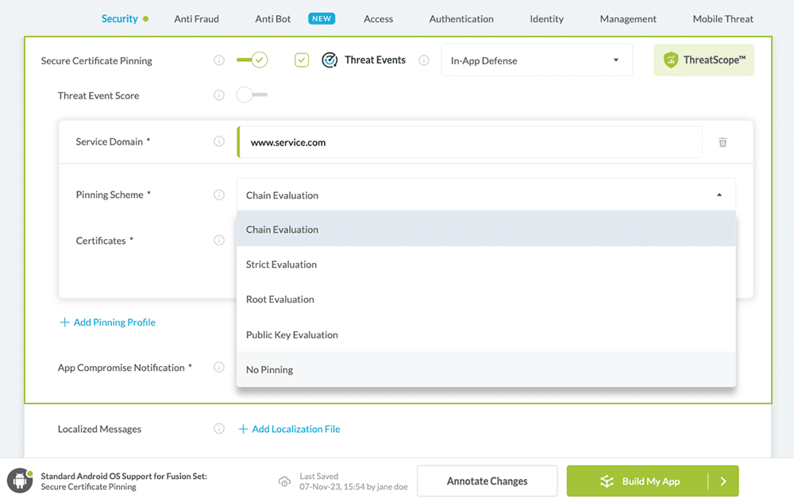The height and width of the screenshot is (498, 794).
Task: Click the Android robot icon in the footer
Action: click(x=21, y=481)
